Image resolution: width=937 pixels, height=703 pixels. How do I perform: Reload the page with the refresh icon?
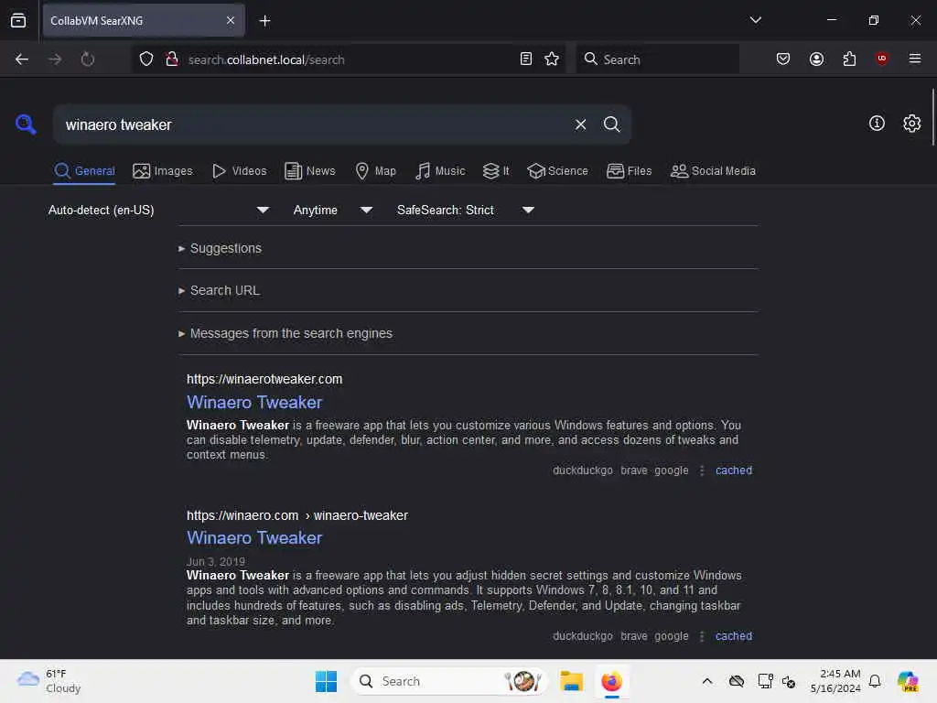pos(88,59)
